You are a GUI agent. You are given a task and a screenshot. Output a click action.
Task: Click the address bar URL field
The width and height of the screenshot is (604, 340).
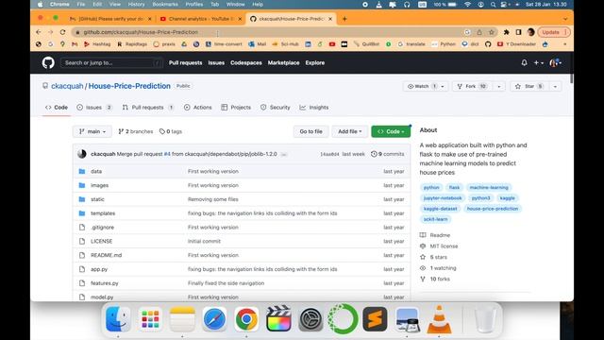pos(270,32)
